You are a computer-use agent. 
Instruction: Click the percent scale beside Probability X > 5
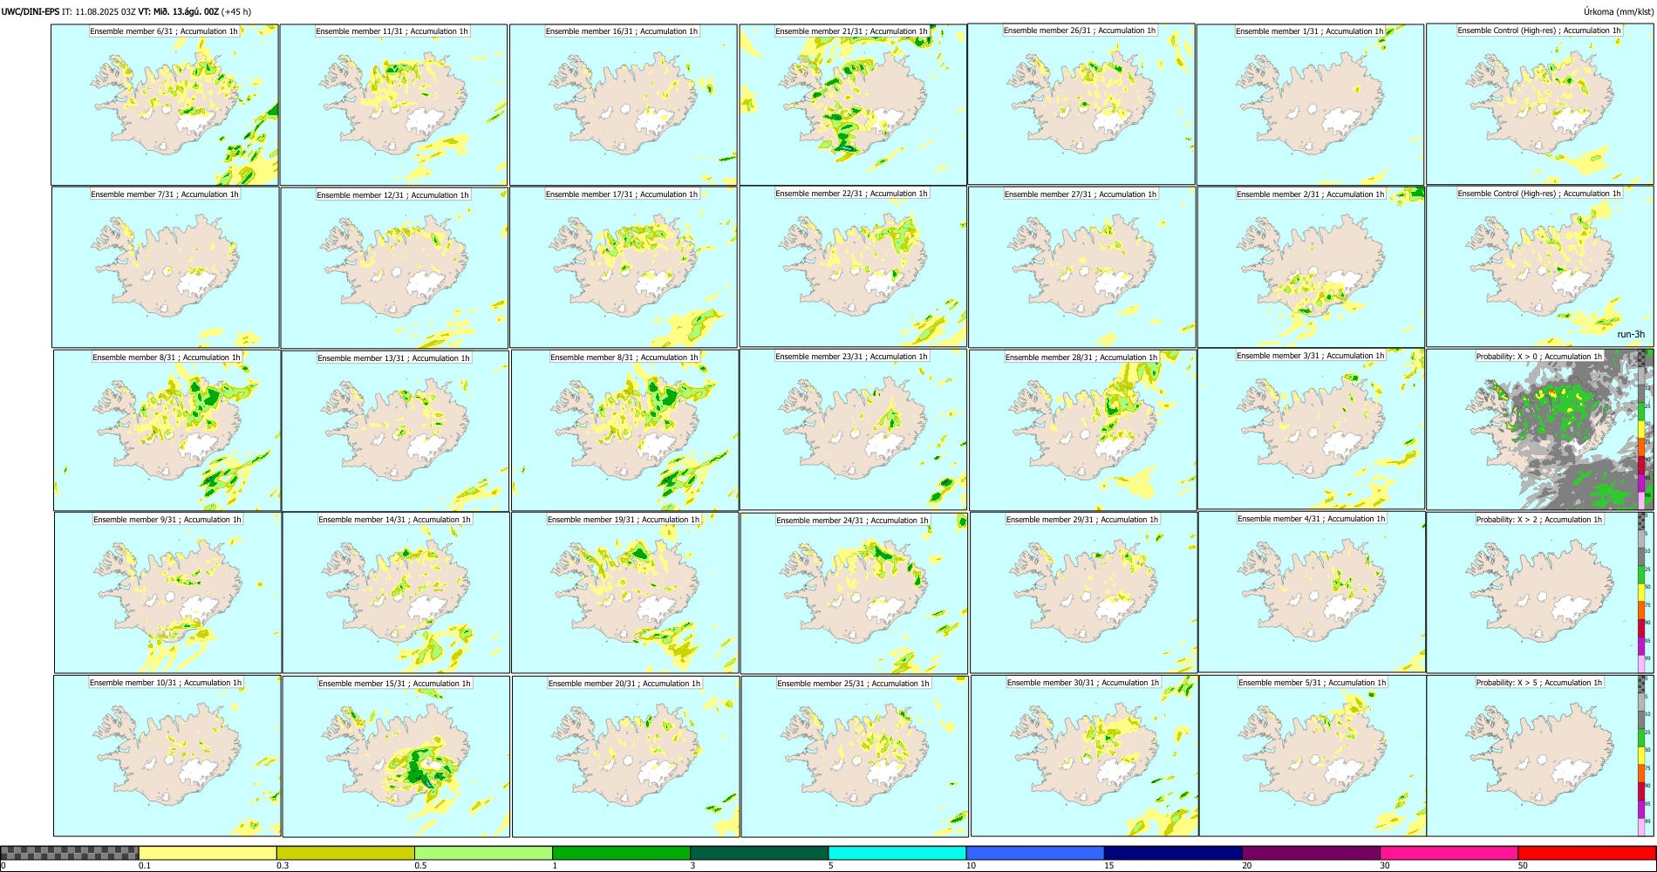point(1647,756)
